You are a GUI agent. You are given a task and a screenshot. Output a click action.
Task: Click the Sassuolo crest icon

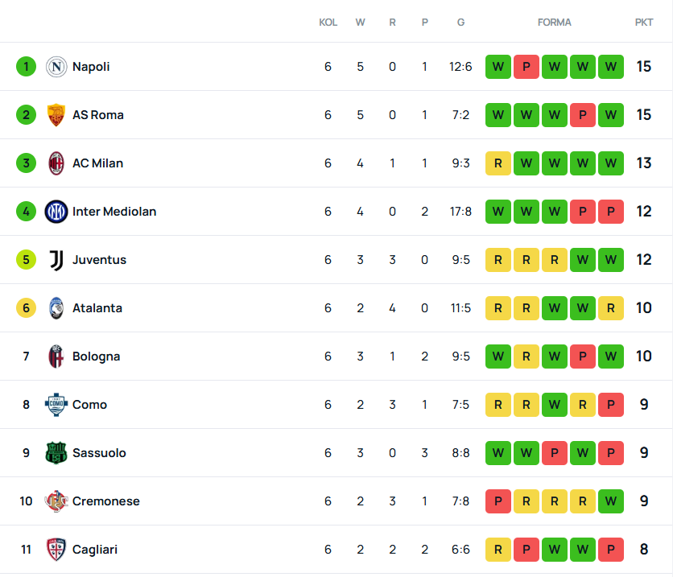pos(56,453)
